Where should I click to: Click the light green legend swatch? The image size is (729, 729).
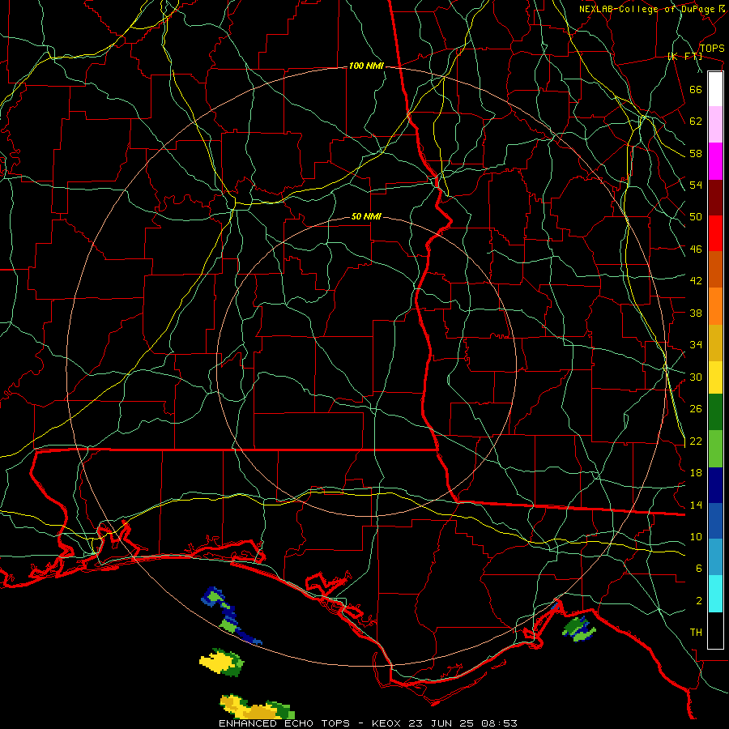tap(715, 449)
